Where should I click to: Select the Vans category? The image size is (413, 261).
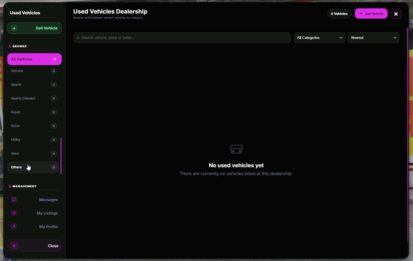point(33,153)
